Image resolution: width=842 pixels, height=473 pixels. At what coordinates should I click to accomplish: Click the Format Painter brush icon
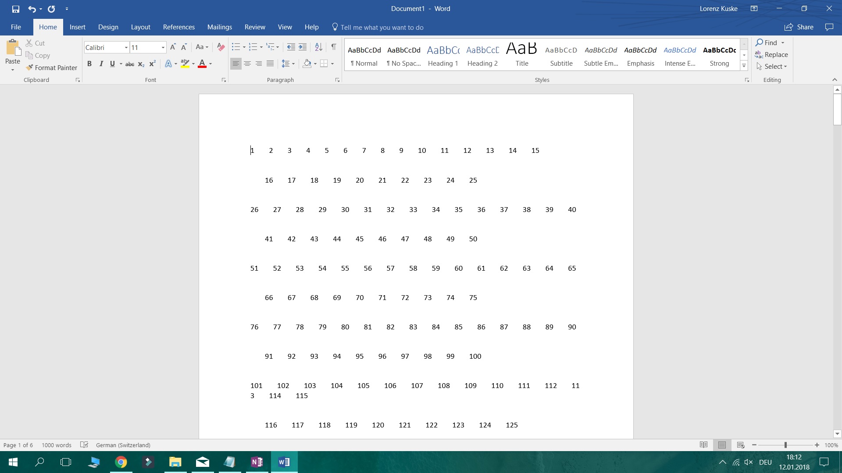tap(29, 67)
